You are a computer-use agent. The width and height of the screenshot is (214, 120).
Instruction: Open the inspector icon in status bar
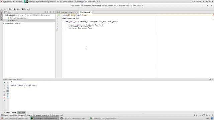(x=212, y=115)
